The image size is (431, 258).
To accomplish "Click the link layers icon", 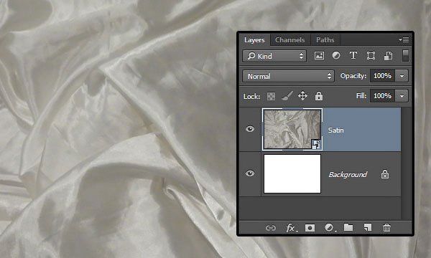I will 271,228.
